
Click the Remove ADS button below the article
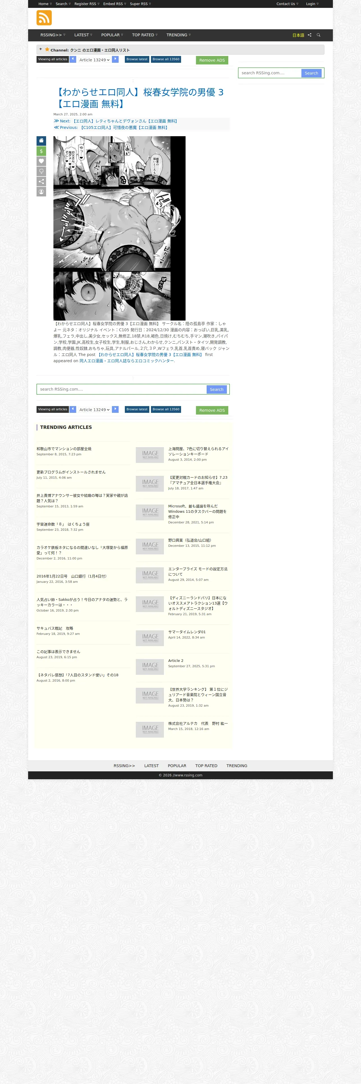pyautogui.click(x=212, y=410)
